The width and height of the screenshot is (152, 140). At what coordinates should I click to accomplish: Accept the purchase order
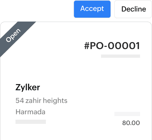click(92, 9)
